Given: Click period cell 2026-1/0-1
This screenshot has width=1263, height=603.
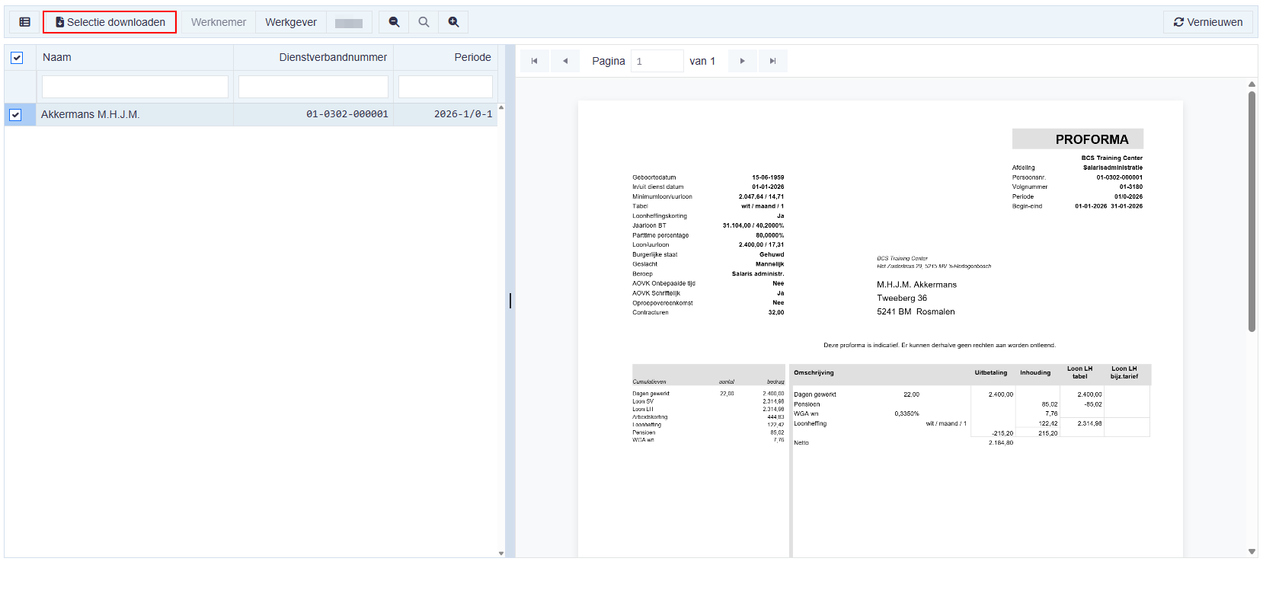Looking at the screenshot, I should click(446, 114).
